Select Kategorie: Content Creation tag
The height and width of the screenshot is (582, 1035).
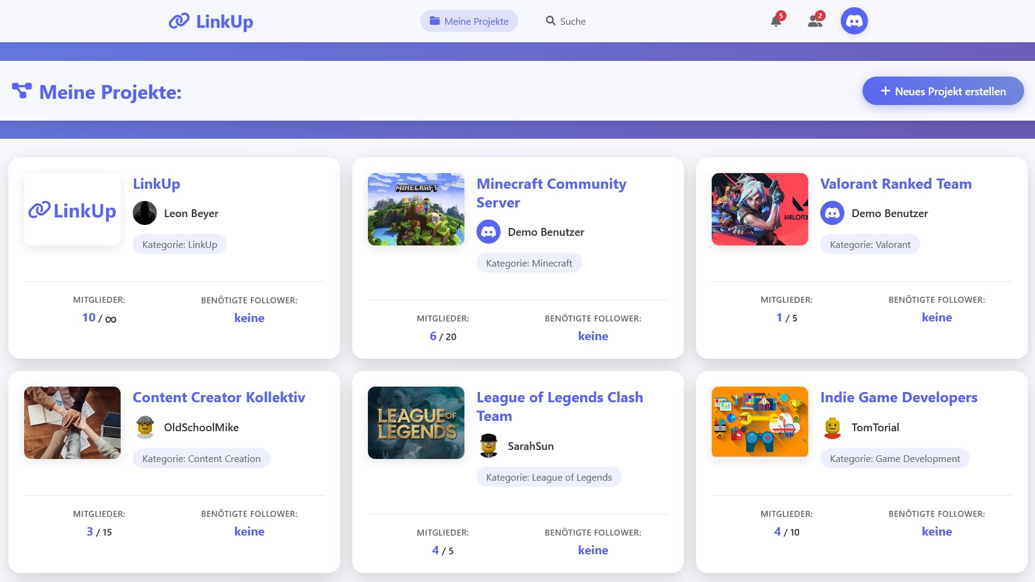(x=201, y=458)
